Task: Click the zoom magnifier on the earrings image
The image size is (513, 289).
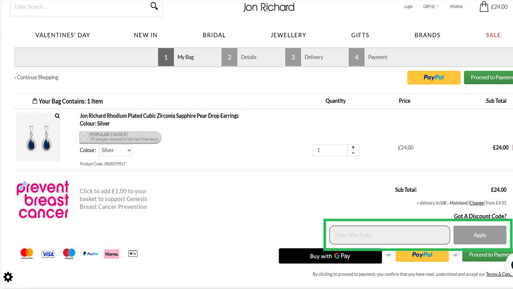Action: (57, 116)
